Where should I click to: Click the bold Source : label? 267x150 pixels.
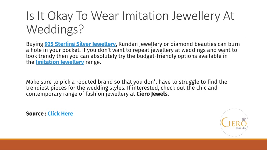(36, 114)
